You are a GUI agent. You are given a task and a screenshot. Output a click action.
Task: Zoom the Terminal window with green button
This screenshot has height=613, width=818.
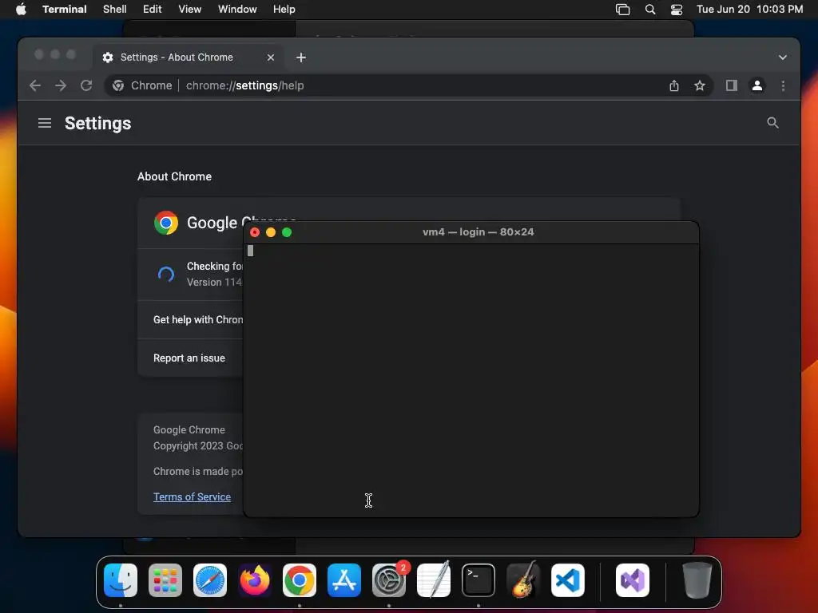[287, 232]
